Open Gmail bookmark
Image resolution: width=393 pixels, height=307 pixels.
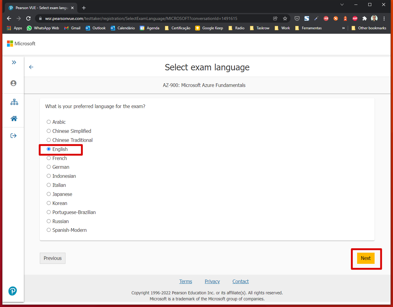click(x=72, y=28)
